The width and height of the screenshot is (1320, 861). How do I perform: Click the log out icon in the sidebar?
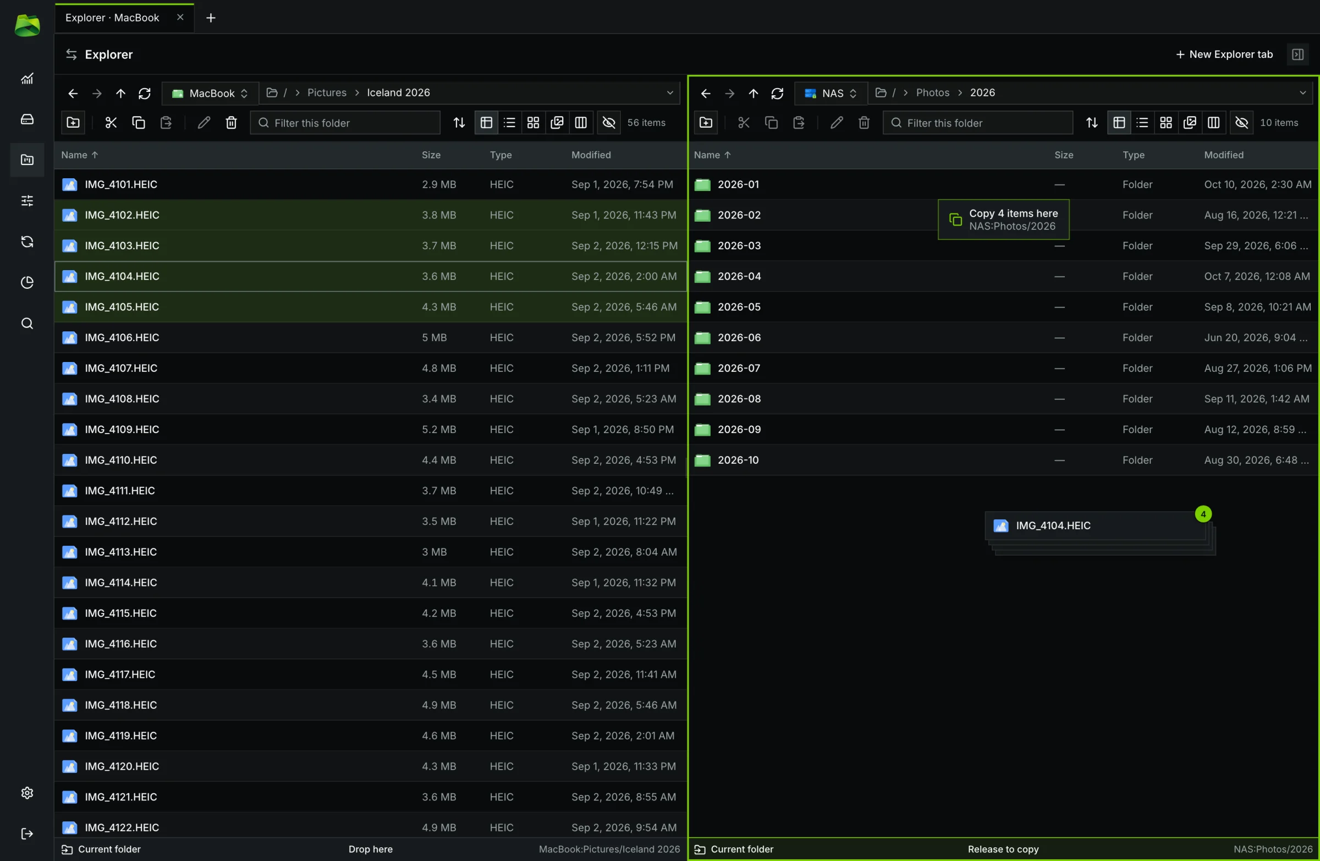coord(27,834)
